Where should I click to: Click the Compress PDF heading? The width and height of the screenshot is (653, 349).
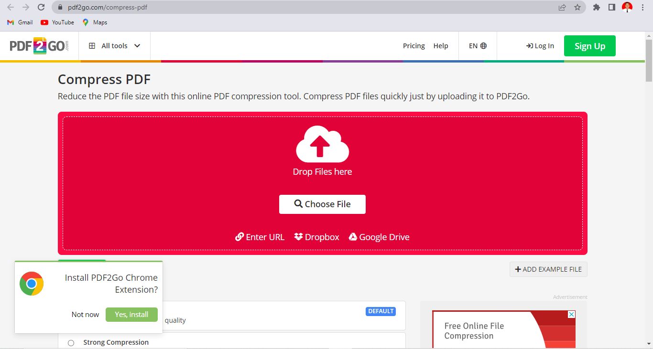point(104,79)
